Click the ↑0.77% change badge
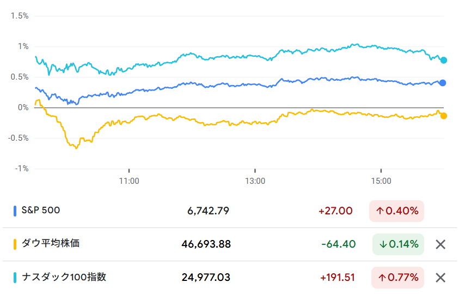 (397, 278)
